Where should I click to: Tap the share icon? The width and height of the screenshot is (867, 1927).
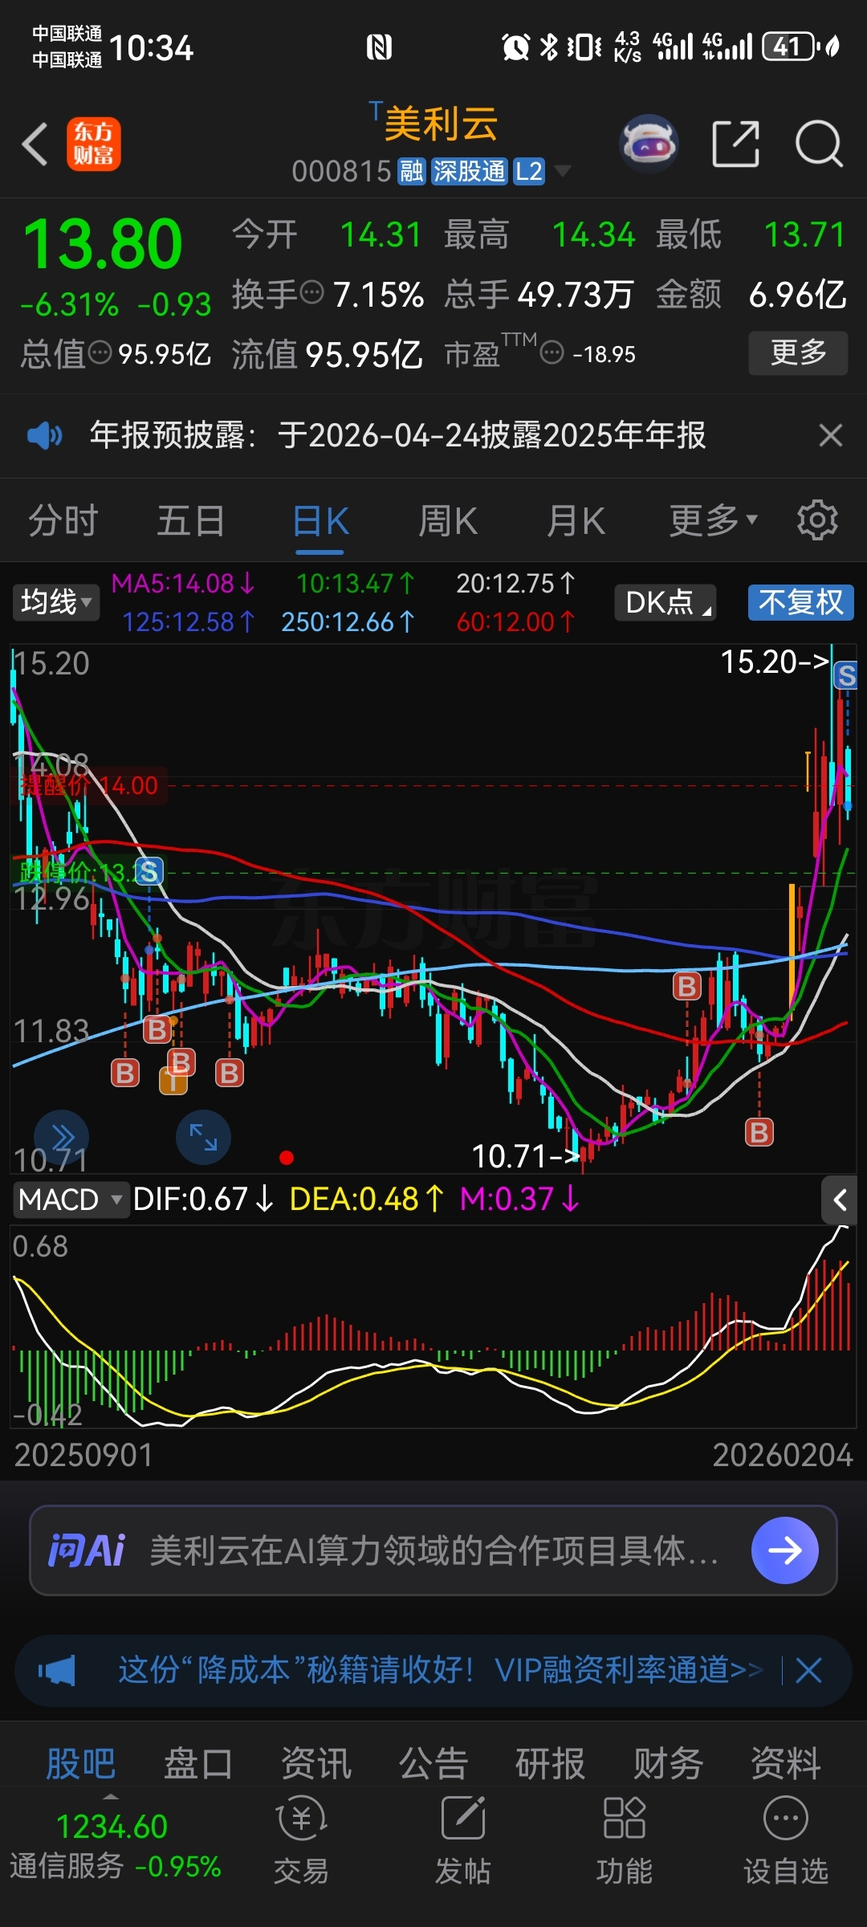[736, 145]
